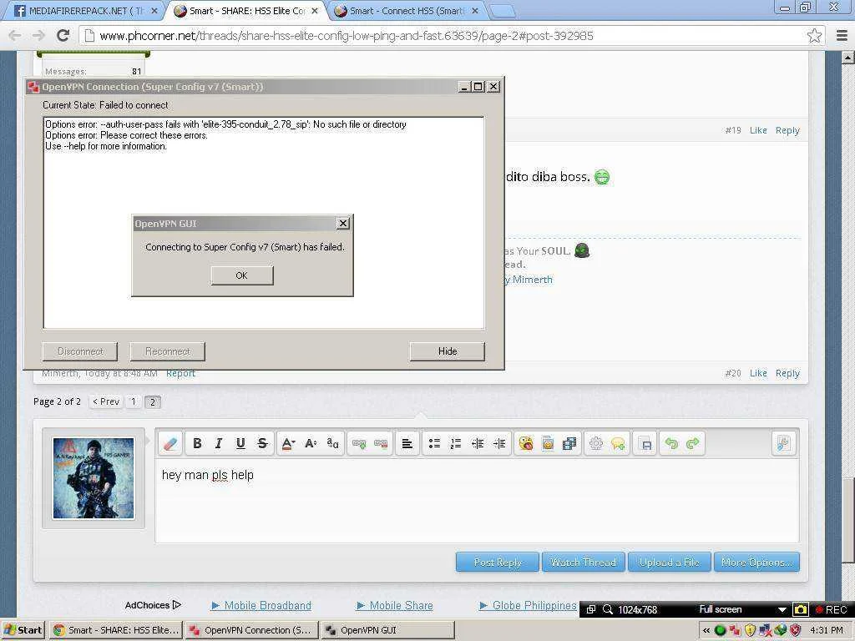Click the Watch Thread button
The width and height of the screenshot is (855, 641).
(583, 562)
